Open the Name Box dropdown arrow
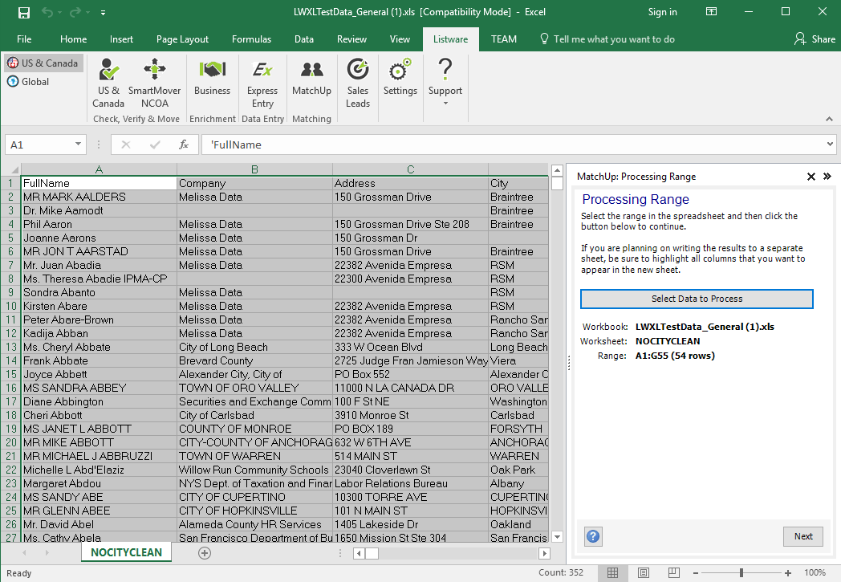This screenshot has width=841, height=582. coord(79,144)
